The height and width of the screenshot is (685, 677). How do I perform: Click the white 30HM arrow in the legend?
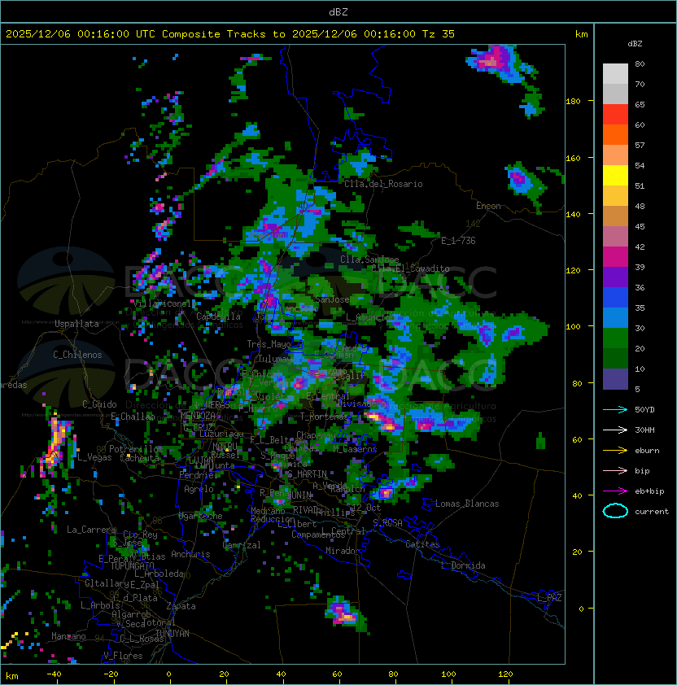tap(615, 430)
